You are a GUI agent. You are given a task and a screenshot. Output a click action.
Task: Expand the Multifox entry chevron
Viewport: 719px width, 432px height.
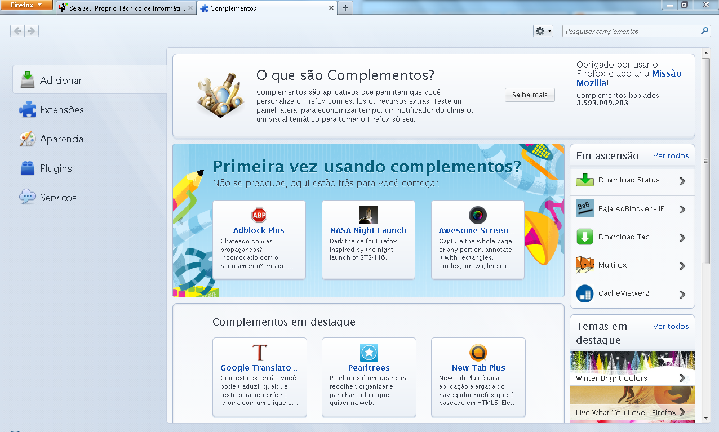682,265
